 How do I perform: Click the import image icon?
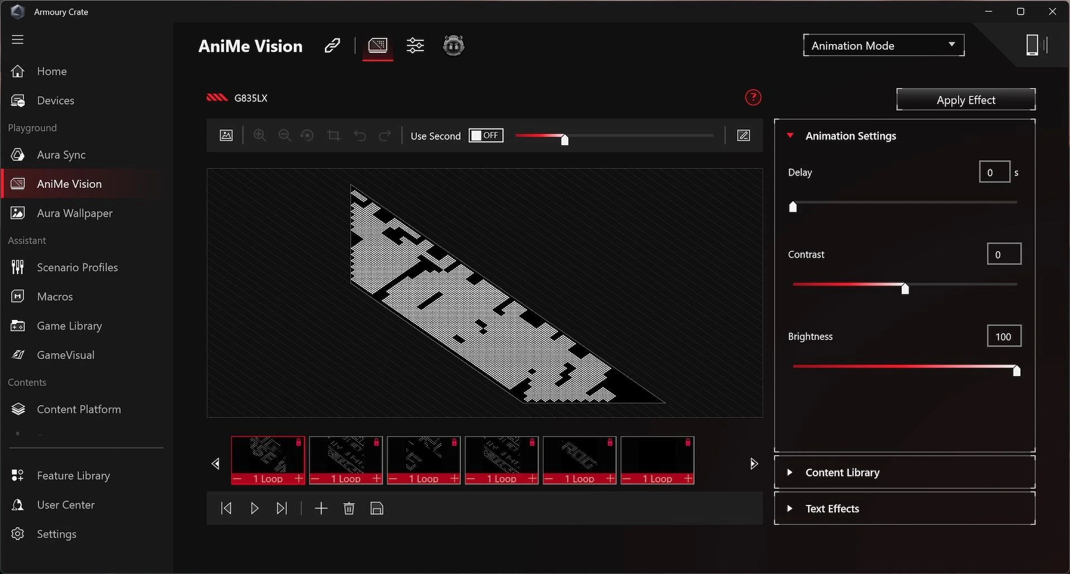click(x=226, y=135)
